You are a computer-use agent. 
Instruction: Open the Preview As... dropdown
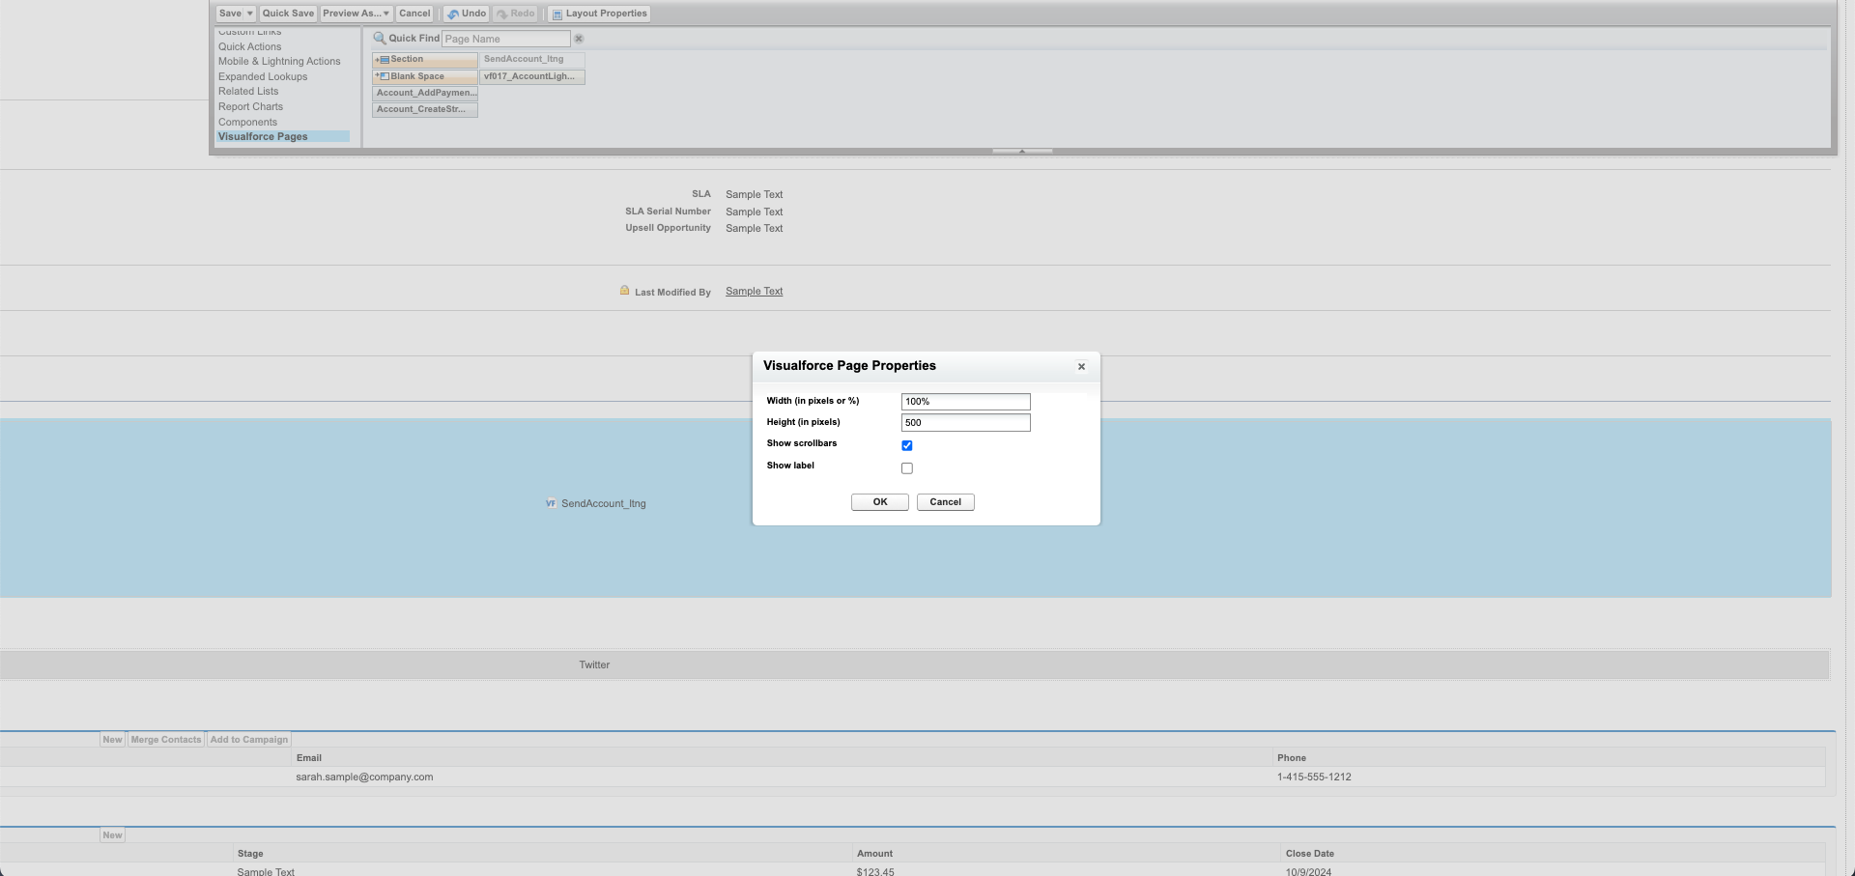[357, 14]
